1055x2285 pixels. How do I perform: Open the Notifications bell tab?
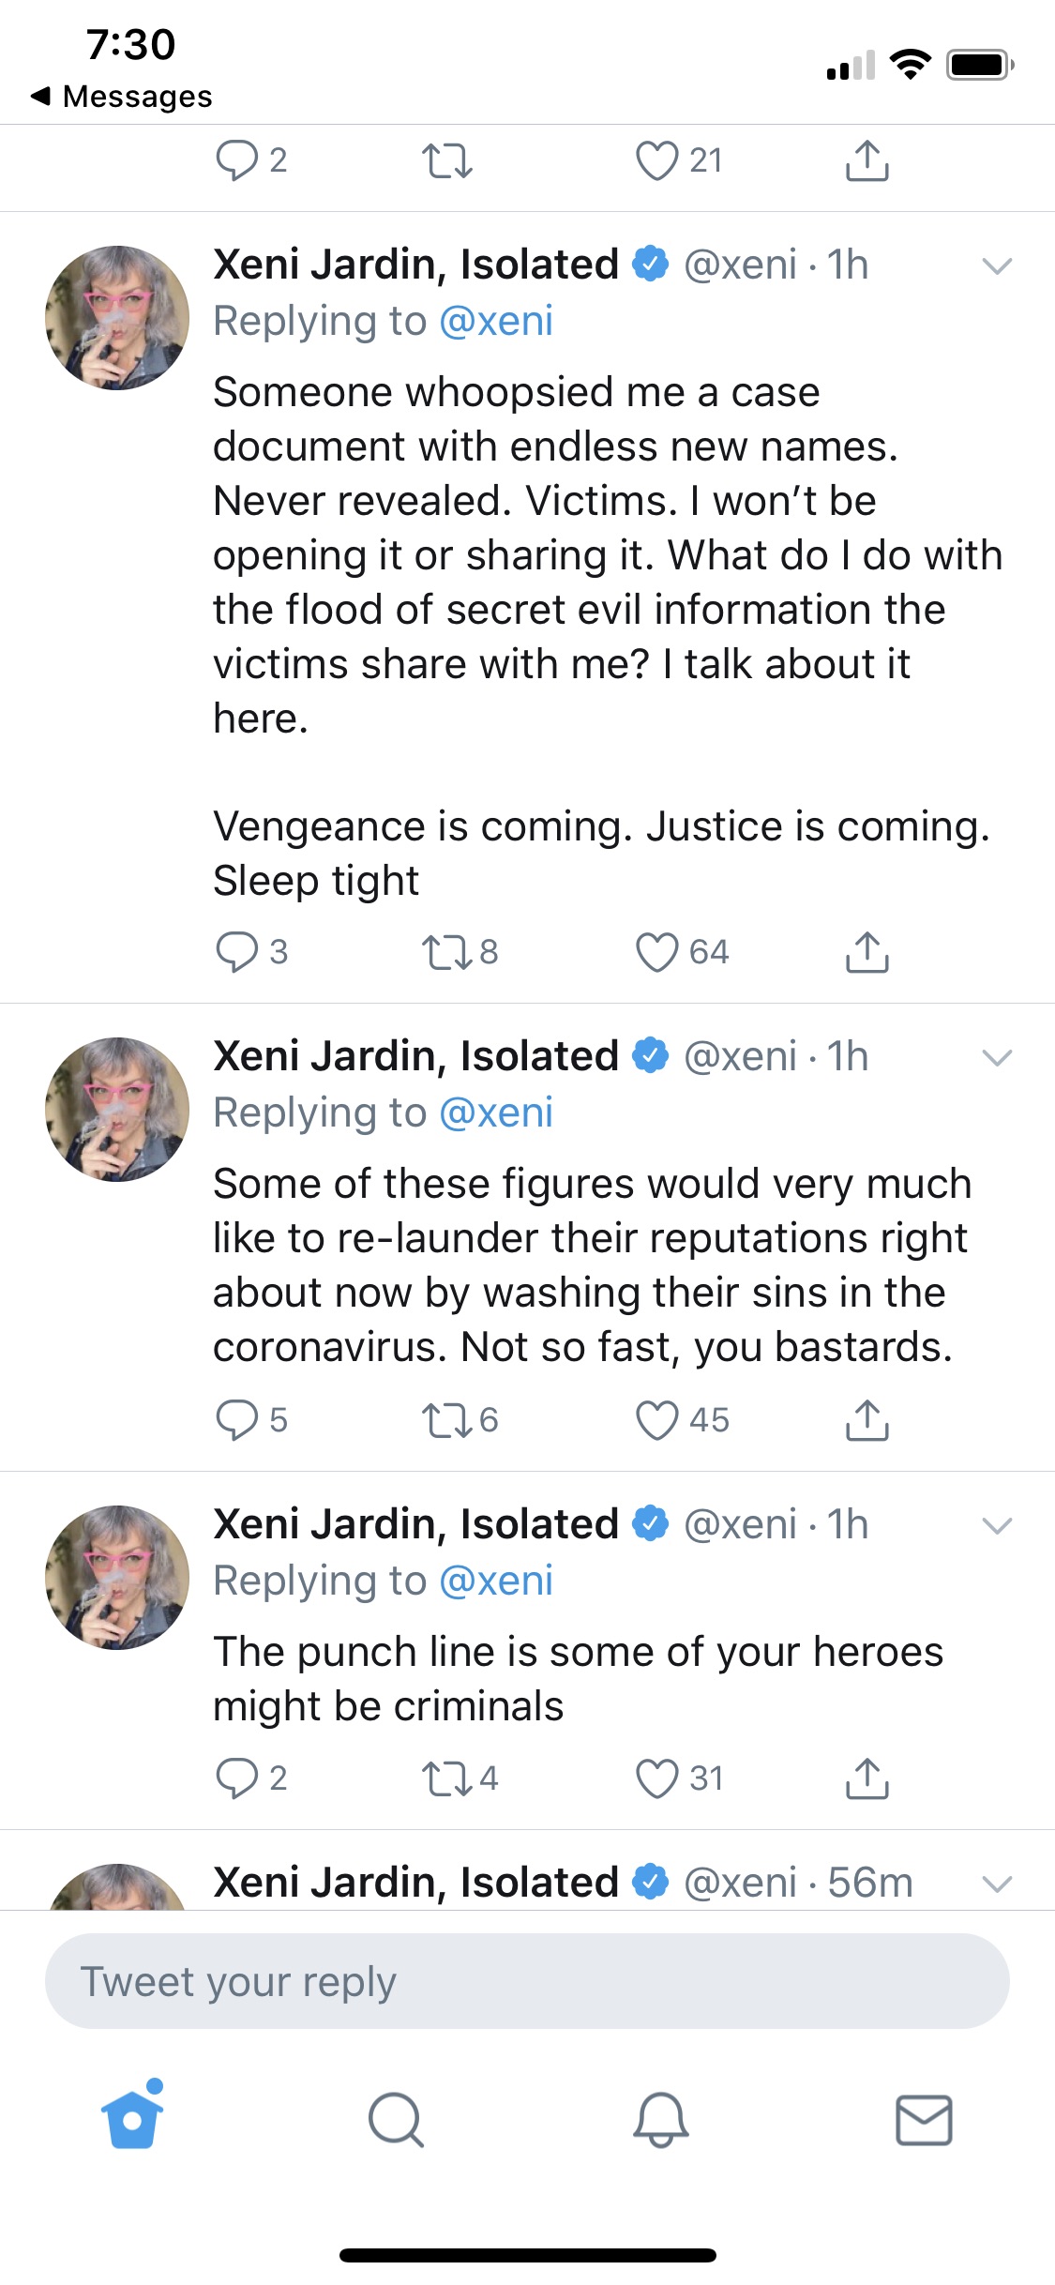tap(660, 2119)
